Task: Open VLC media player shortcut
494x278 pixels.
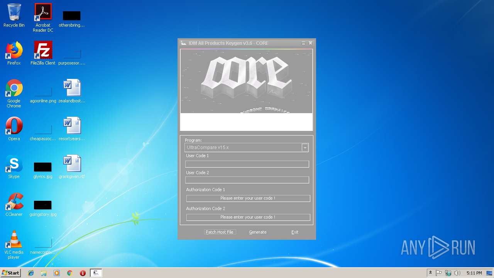Action: 14,245
